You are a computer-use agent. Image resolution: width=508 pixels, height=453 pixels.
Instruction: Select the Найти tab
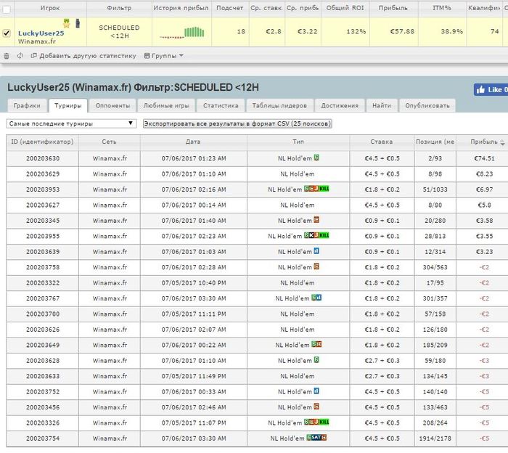tap(382, 106)
